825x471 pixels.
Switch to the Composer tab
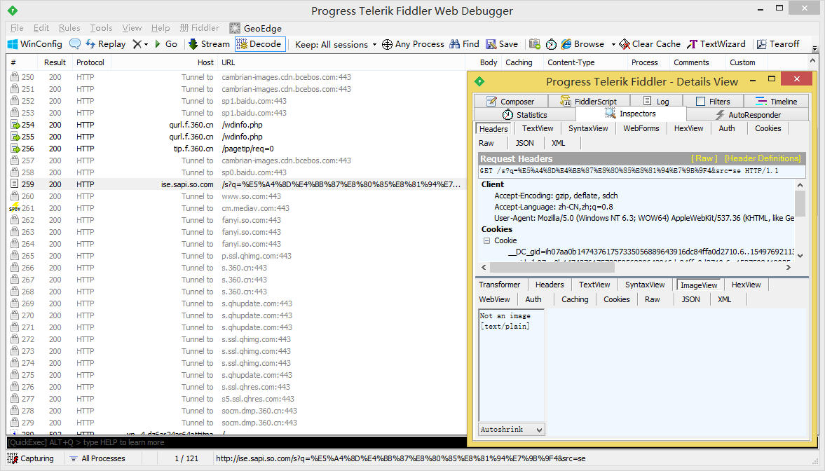(510, 102)
